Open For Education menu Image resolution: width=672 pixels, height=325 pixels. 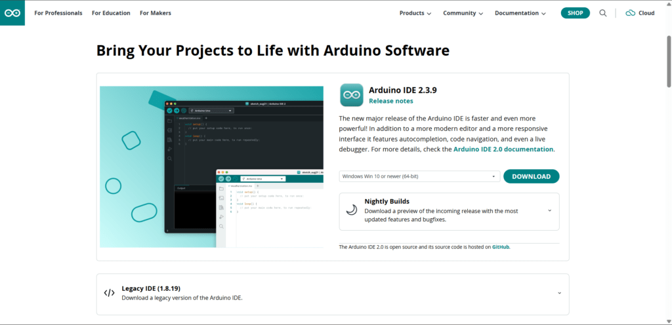click(111, 13)
